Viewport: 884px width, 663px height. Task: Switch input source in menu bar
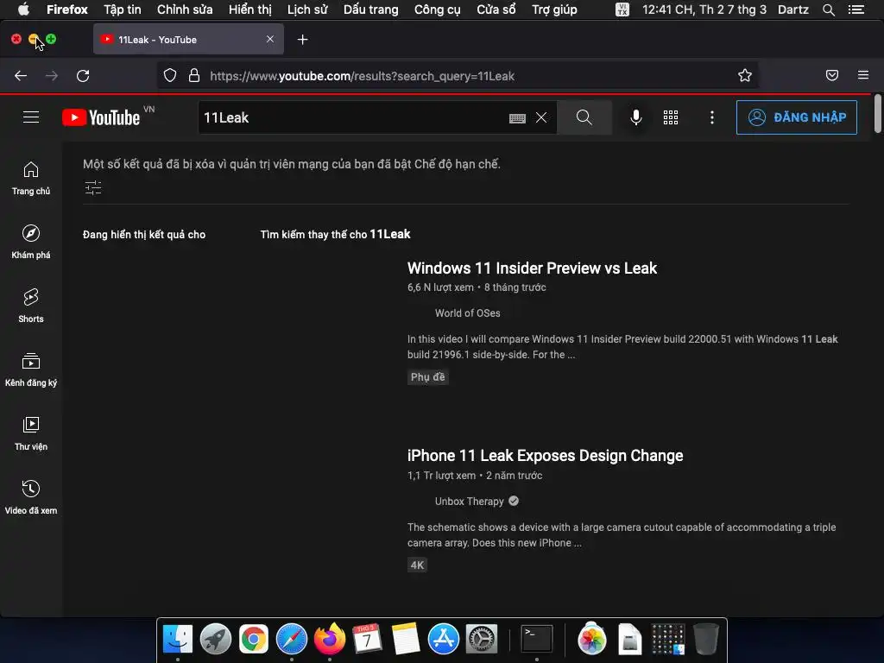tap(622, 9)
